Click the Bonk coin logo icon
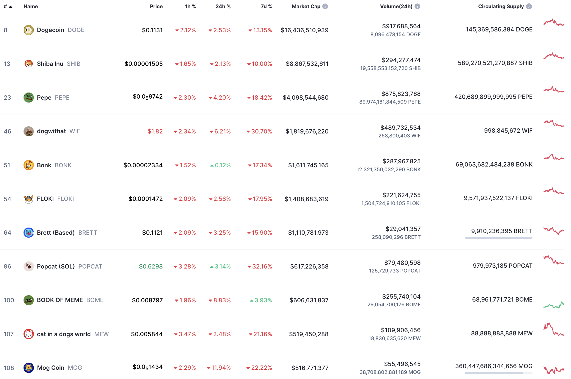This screenshot has width=571, height=379. pyautogui.click(x=29, y=165)
